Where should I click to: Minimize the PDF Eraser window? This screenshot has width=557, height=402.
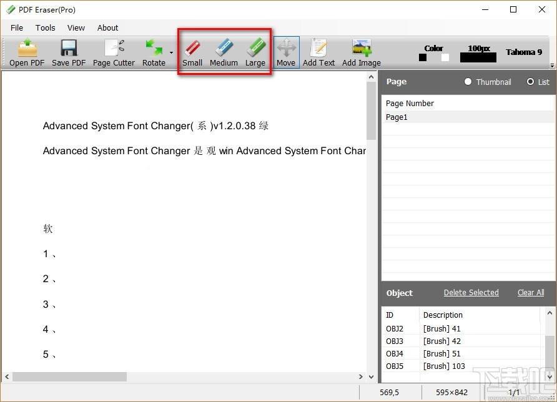point(485,9)
